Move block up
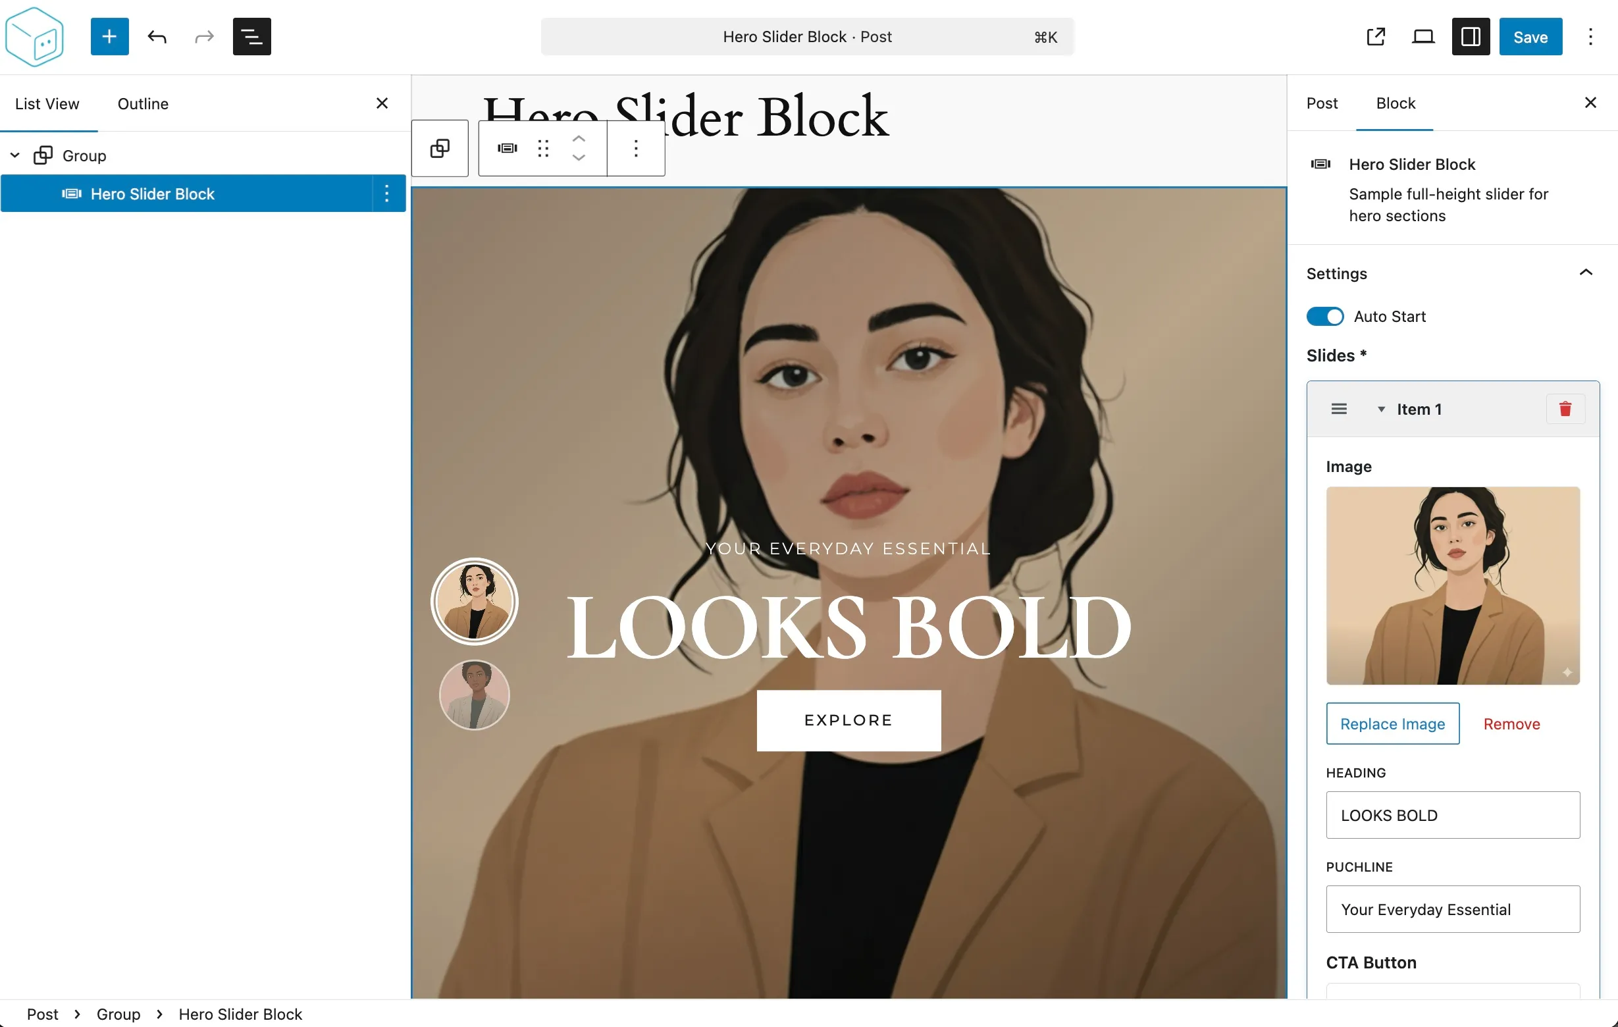 click(579, 138)
